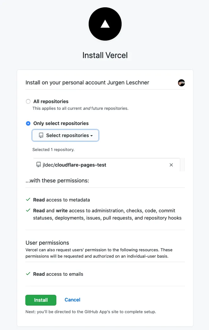
Task: Click the checkmark beside Read and write access
Action: pos(28,211)
